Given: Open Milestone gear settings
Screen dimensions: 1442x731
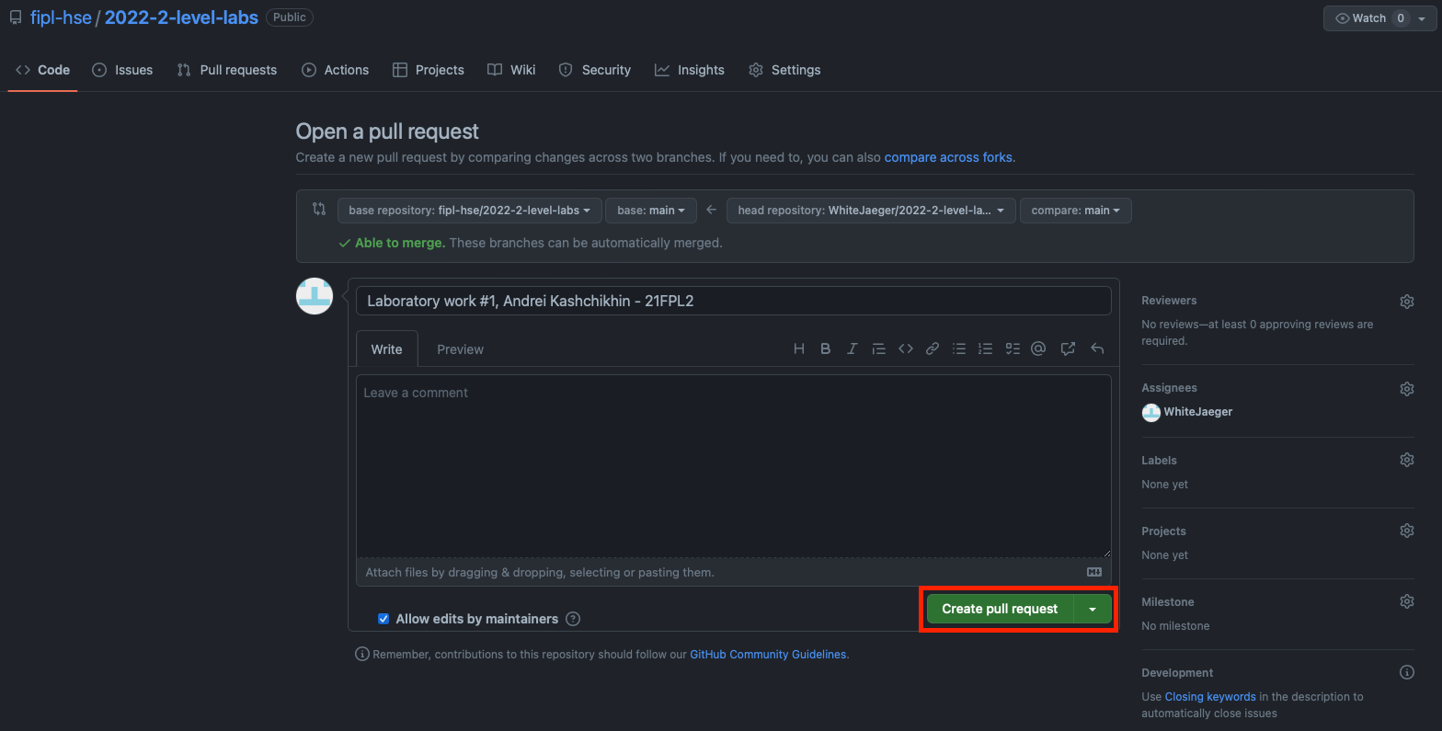Looking at the screenshot, I should tap(1407, 601).
